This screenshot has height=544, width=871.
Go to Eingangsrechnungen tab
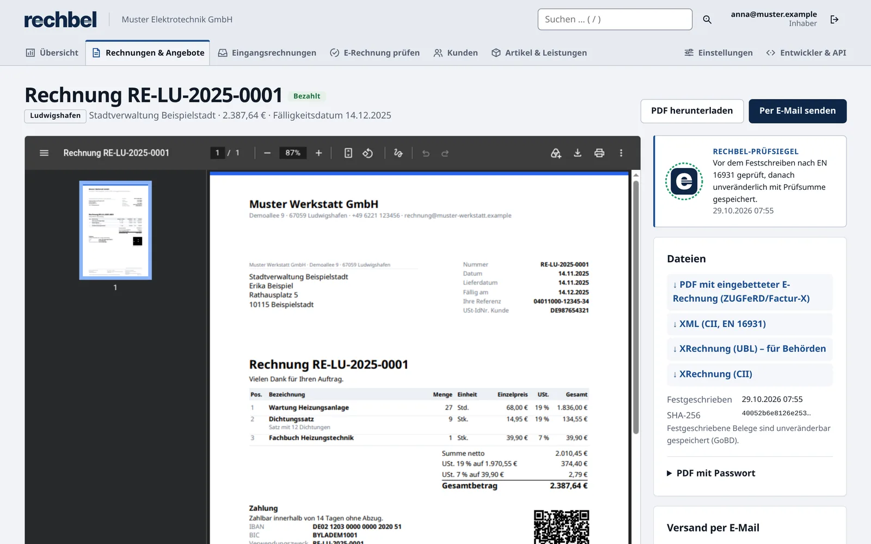[x=267, y=53]
